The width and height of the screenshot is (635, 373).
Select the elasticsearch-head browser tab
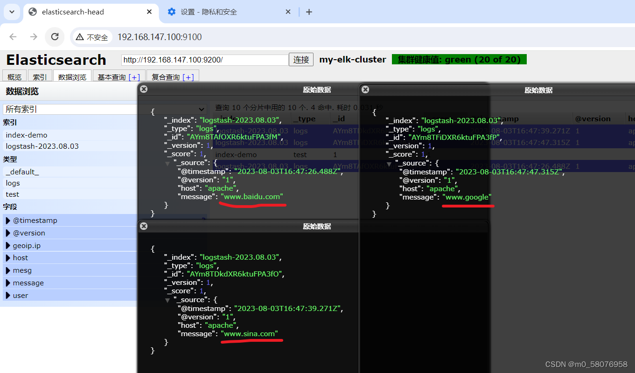coord(91,12)
